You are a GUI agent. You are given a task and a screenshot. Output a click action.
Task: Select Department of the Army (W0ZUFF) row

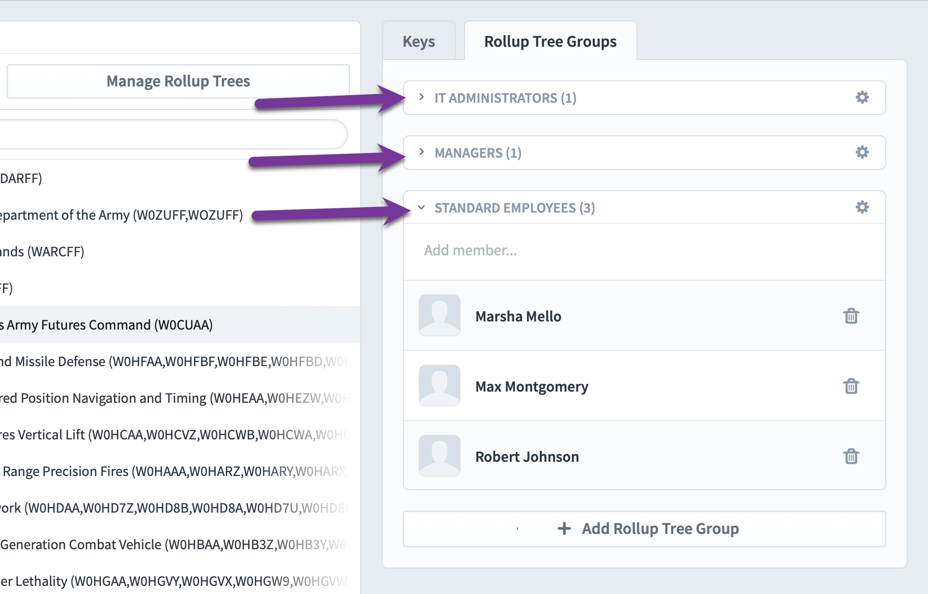[x=180, y=215]
